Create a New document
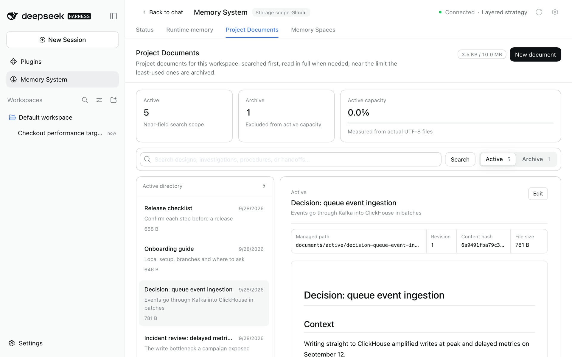572x357 pixels. (x=535, y=54)
